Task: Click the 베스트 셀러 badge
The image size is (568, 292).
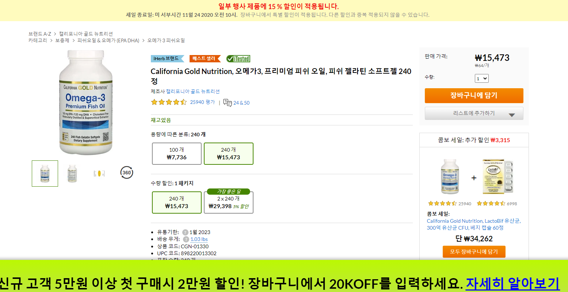Action: (205, 59)
